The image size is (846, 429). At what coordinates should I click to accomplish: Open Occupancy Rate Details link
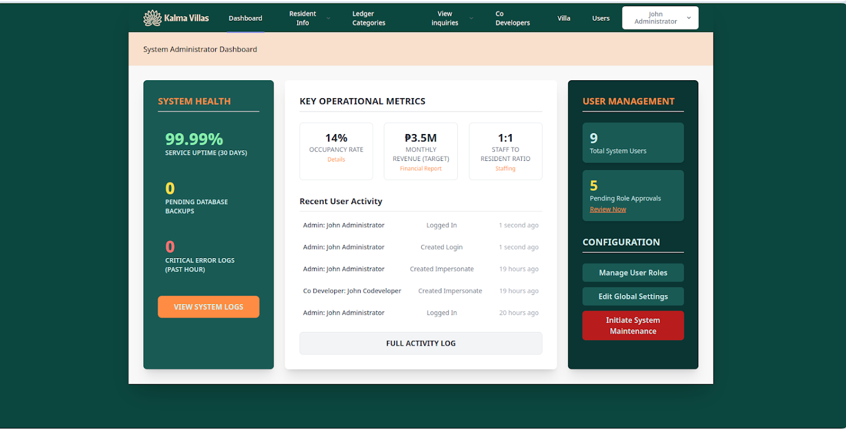point(336,160)
